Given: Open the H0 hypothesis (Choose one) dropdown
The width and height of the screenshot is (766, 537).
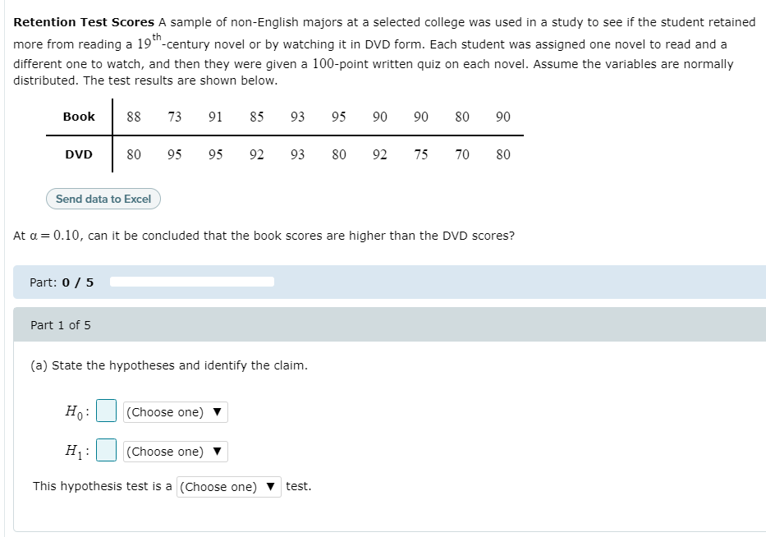Looking at the screenshot, I should click(175, 411).
